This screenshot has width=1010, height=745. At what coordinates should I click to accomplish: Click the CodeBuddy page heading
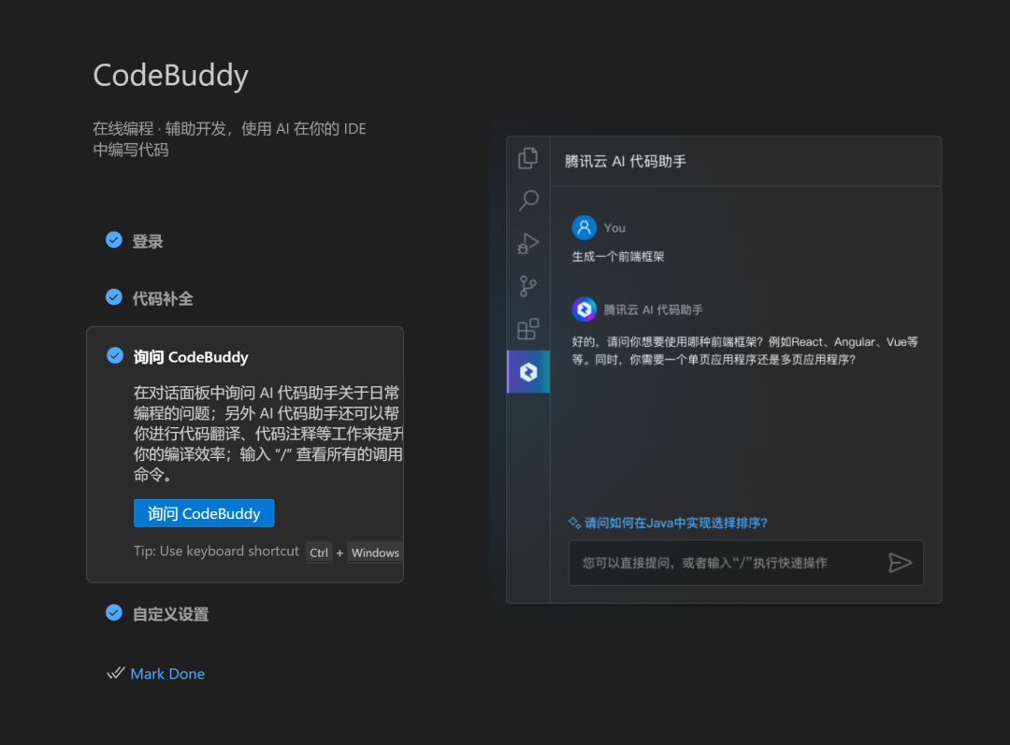[171, 76]
